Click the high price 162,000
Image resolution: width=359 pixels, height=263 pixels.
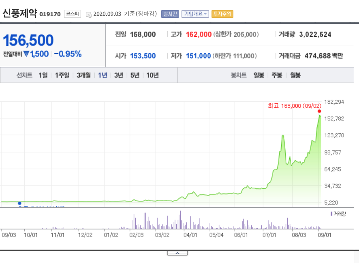tap(199, 34)
